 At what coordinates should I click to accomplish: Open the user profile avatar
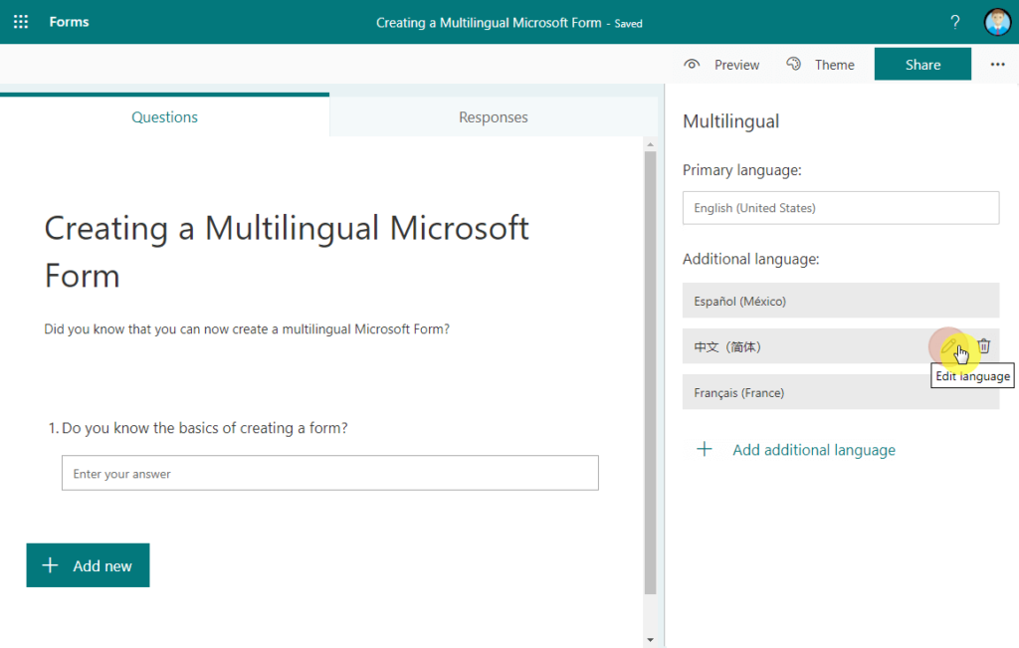997,22
